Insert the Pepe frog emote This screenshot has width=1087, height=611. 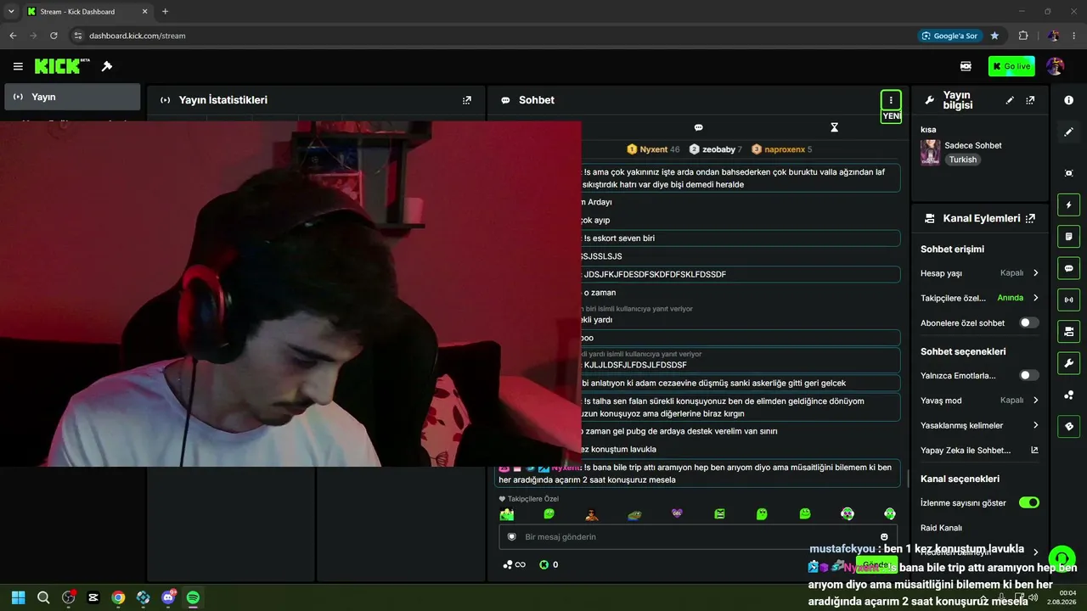point(634,513)
